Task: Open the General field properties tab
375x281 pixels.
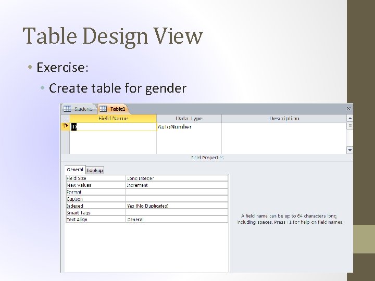Action: pos(75,170)
